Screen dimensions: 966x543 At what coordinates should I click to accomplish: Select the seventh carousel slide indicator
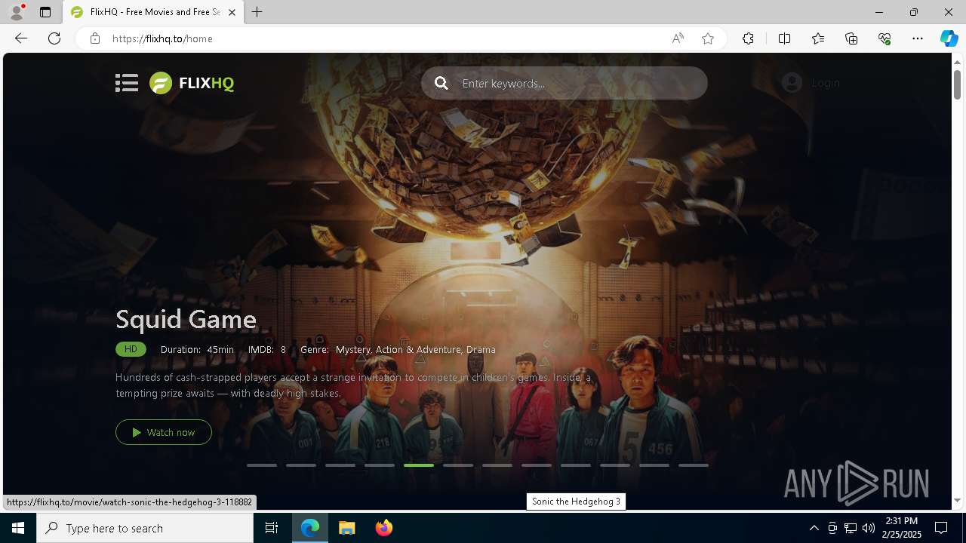497,465
